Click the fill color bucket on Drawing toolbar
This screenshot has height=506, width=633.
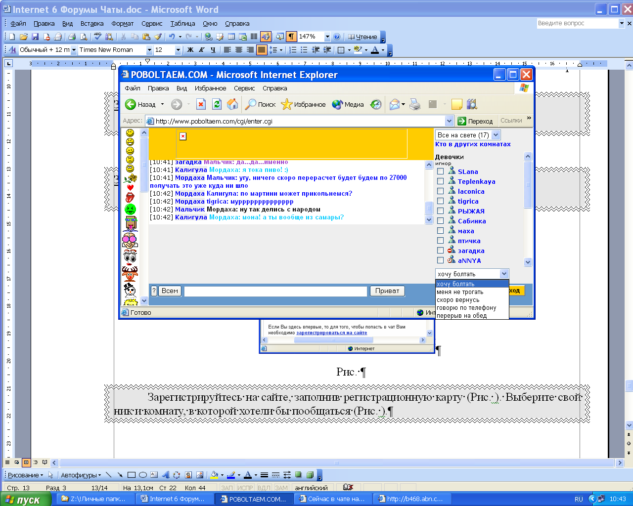pos(214,475)
